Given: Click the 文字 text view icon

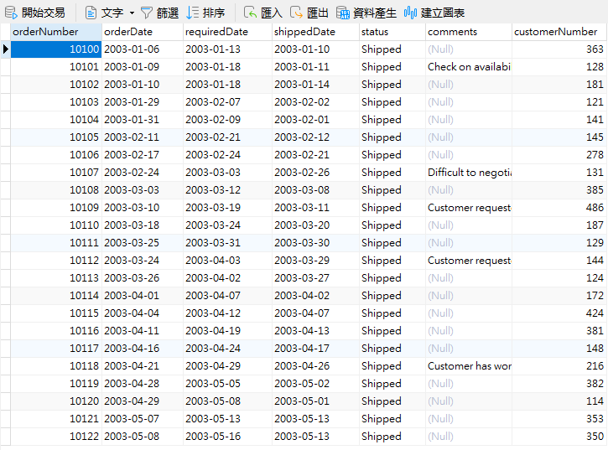Looking at the screenshot, I should [x=91, y=13].
